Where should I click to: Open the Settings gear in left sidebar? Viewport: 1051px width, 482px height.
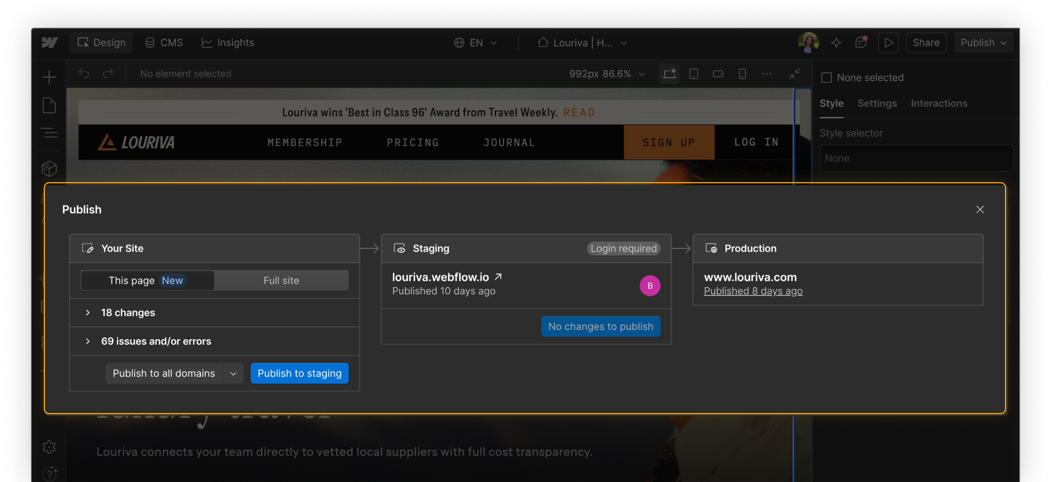pos(49,447)
